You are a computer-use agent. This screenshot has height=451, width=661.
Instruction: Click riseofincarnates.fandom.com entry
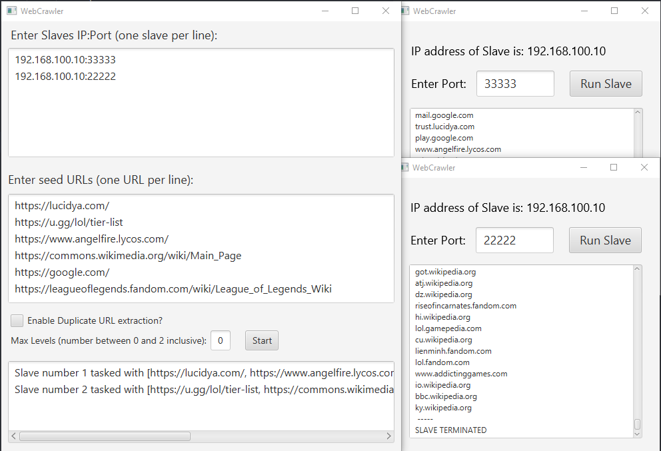click(465, 306)
